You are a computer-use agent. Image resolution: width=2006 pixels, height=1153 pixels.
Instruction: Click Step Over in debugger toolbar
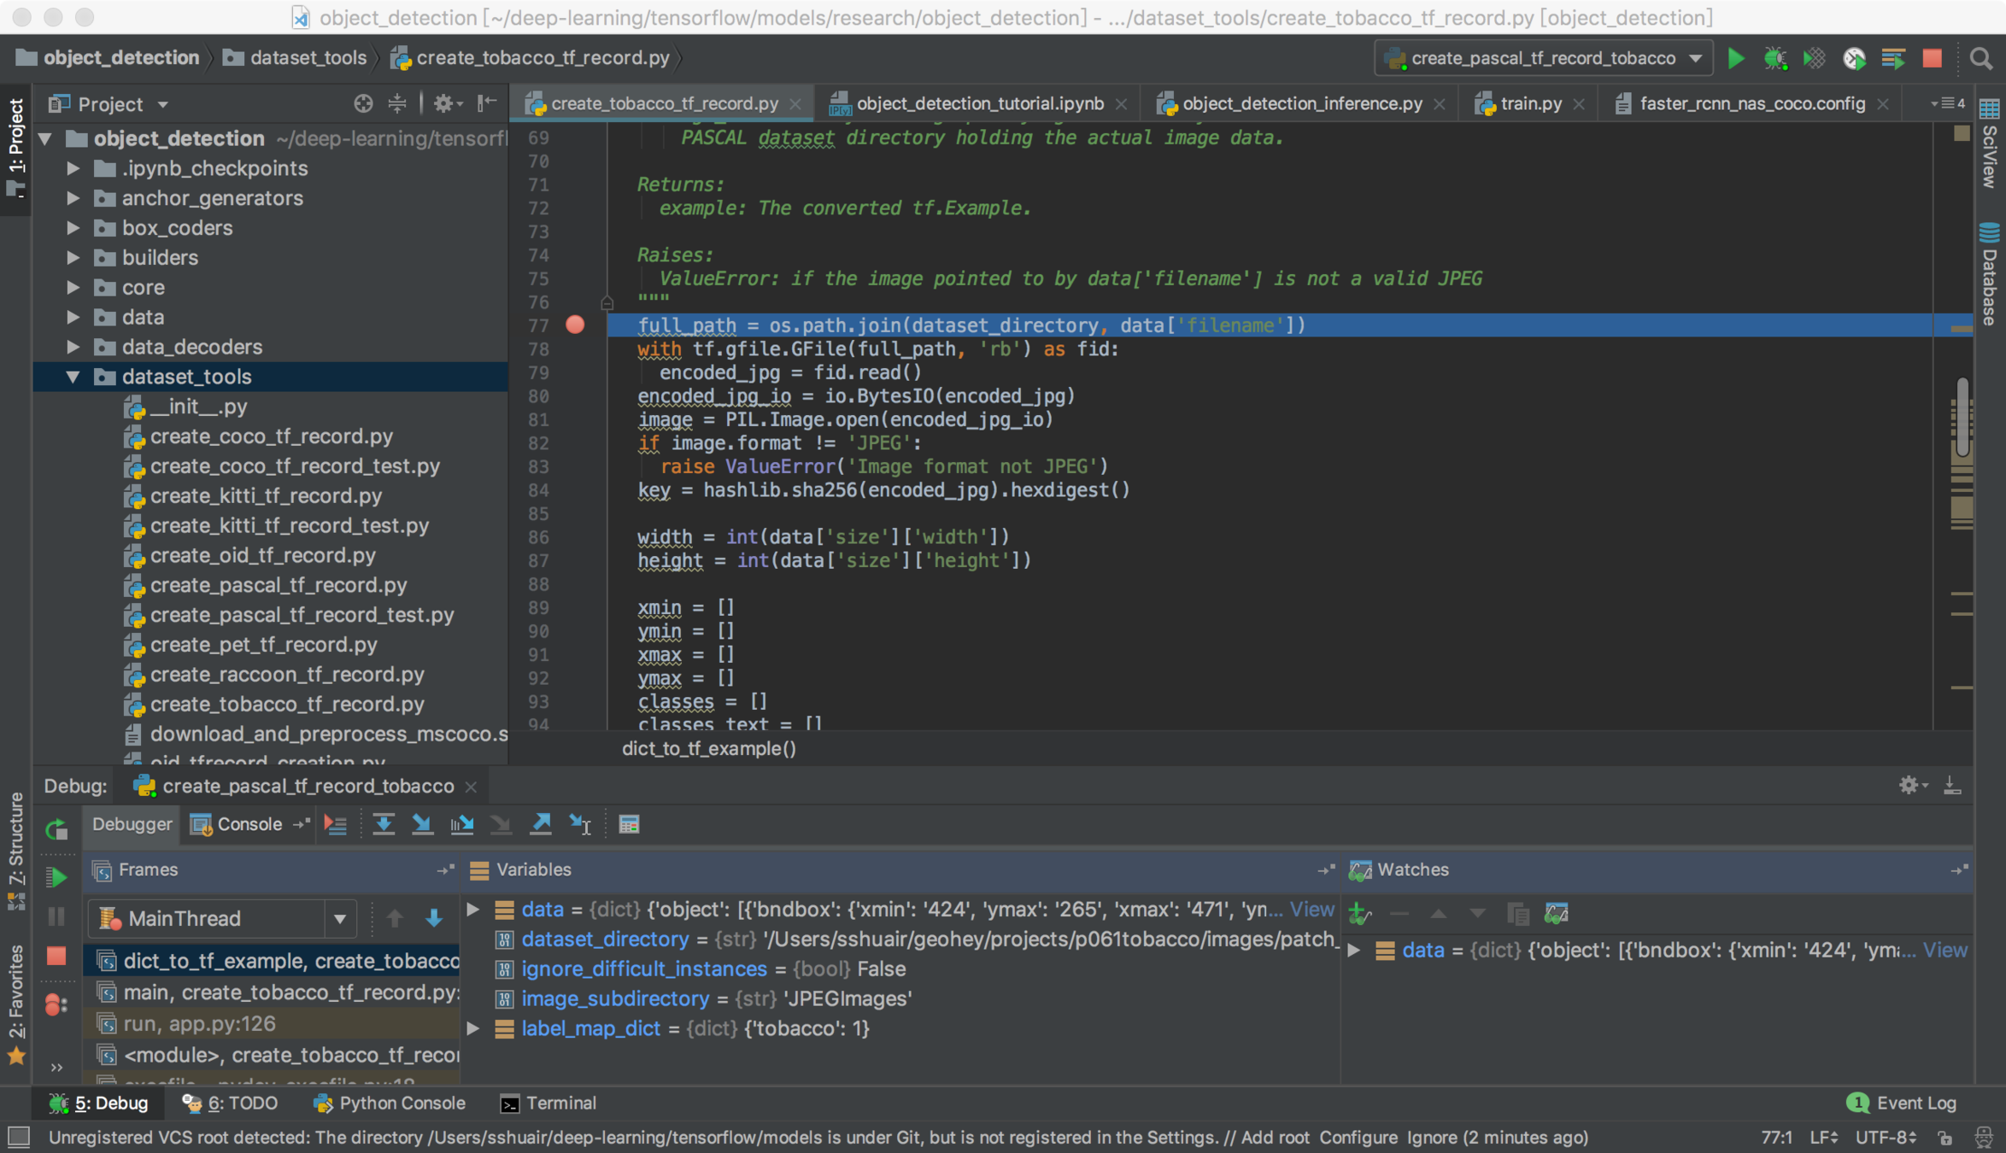384,824
